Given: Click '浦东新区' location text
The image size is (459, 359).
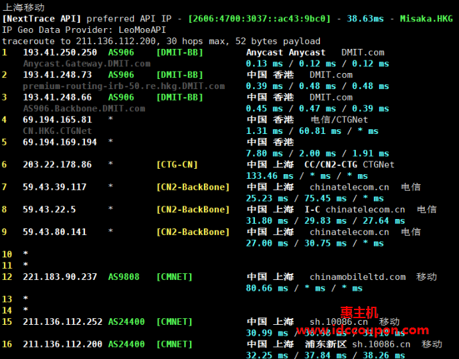Looking at the screenshot, I should pyautogui.click(x=325, y=344).
